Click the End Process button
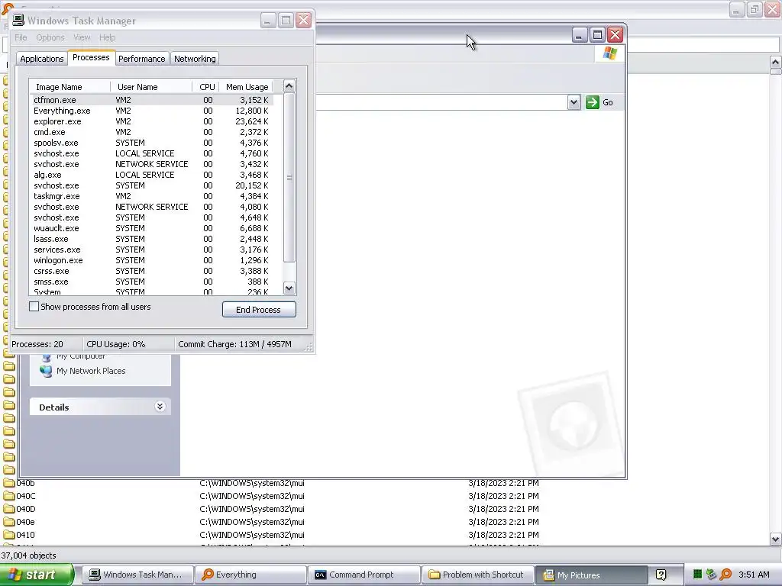The height and width of the screenshot is (586, 782). point(259,310)
